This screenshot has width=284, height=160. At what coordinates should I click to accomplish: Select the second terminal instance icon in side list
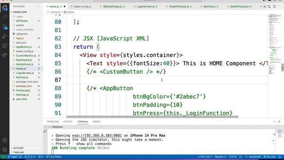(280, 136)
